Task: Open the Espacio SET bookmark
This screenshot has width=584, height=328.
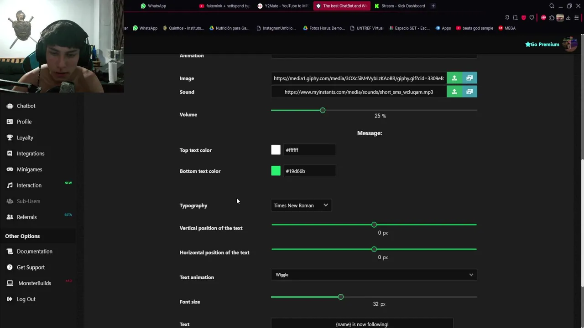Action: [409, 28]
